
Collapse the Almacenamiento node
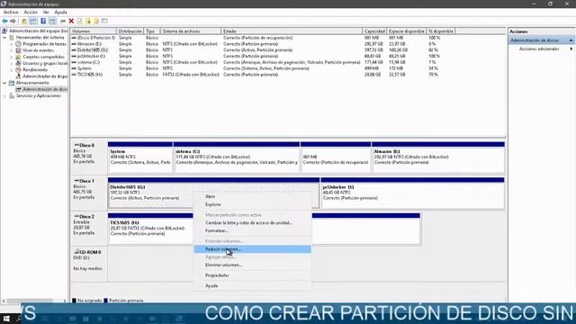4,83
